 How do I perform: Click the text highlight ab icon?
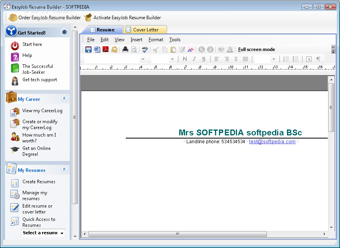(x=221, y=49)
